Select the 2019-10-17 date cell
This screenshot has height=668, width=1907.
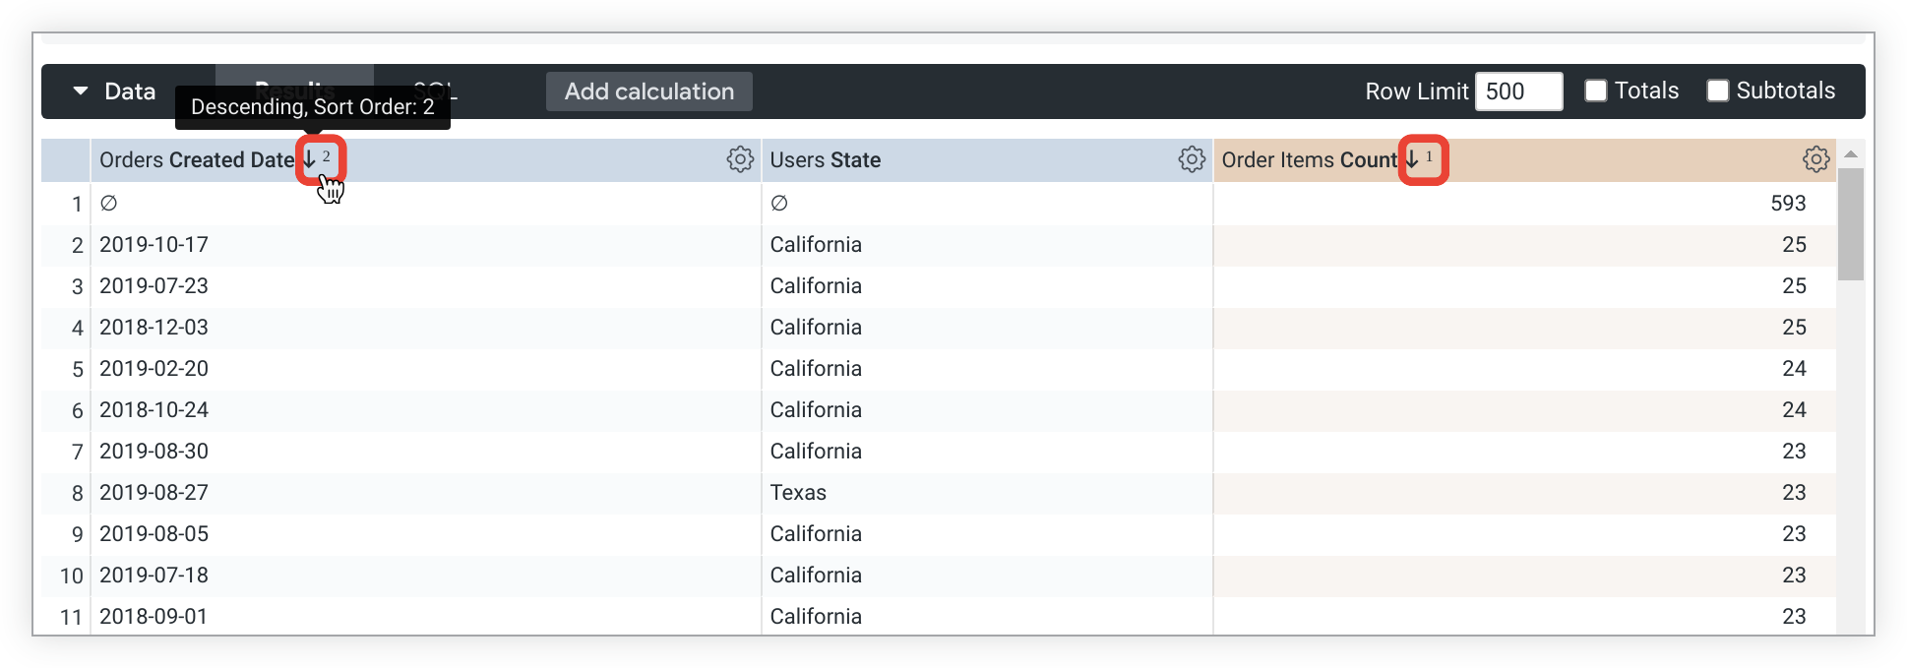154,245
